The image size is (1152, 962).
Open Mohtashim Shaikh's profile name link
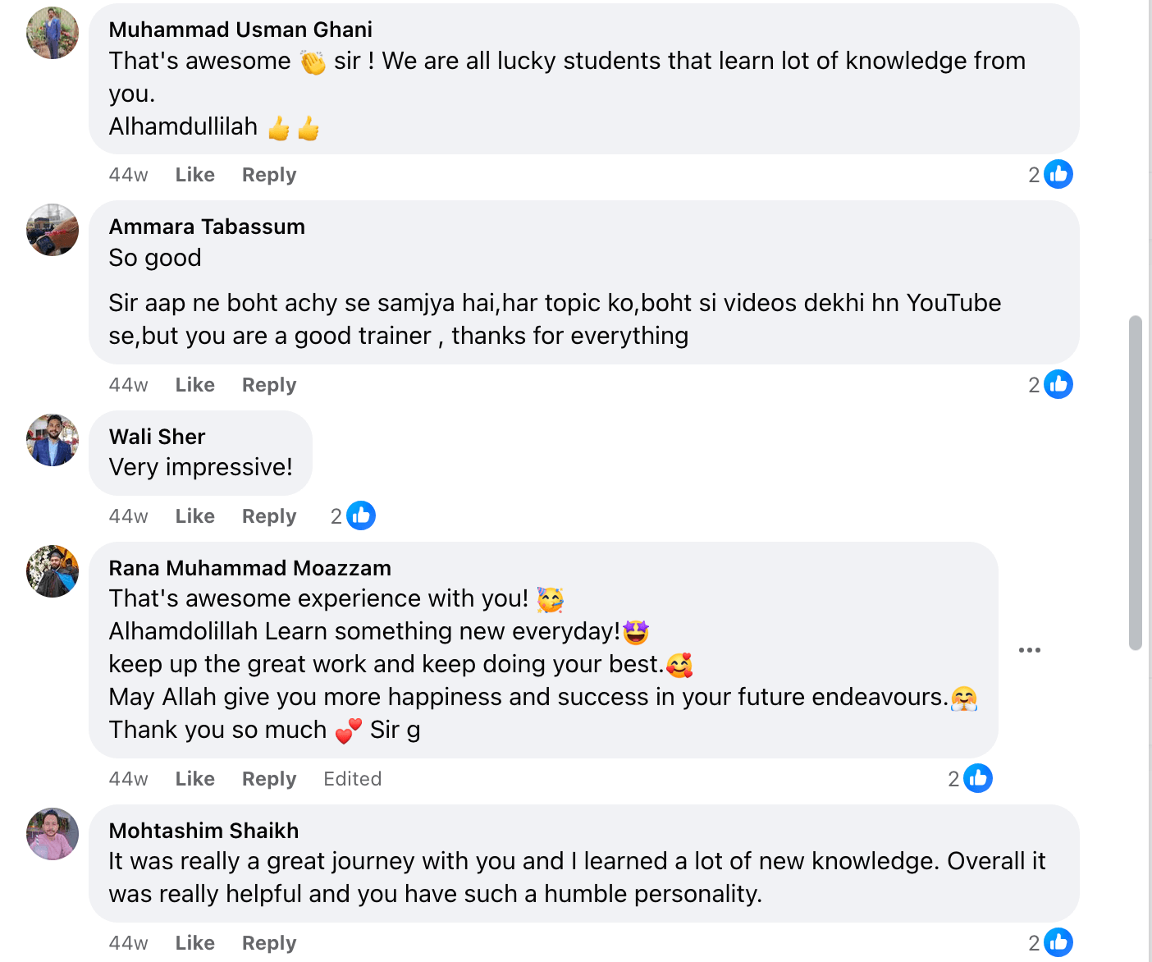(203, 831)
